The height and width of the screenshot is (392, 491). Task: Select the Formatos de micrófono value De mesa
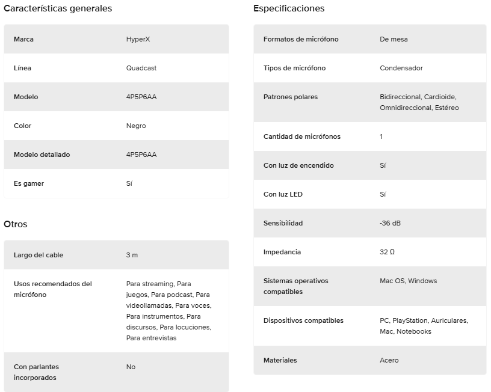[394, 39]
